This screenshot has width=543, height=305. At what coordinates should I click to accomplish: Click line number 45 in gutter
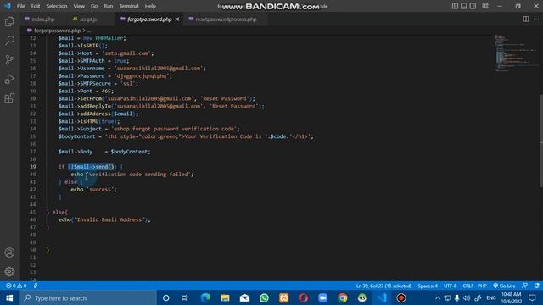point(32,212)
